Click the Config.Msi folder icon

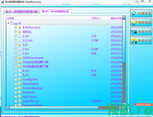pos(20,79)
